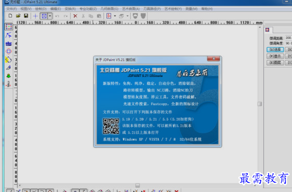This screenshot has height=192, width=292.
Task: Click the [X]图层 button in the right panel
Action: point(275,63)
